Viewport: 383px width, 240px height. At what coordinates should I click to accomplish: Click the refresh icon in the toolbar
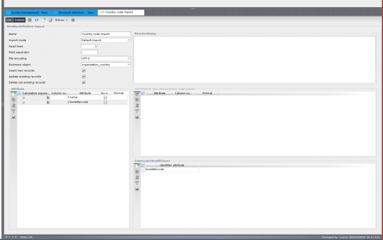36,20
